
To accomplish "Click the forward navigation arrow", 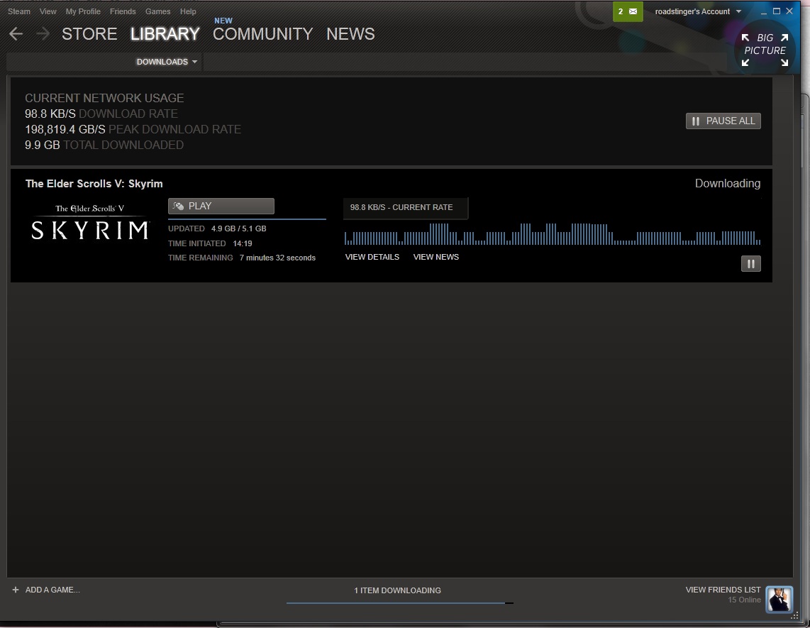I will click(x=43, y=34).
